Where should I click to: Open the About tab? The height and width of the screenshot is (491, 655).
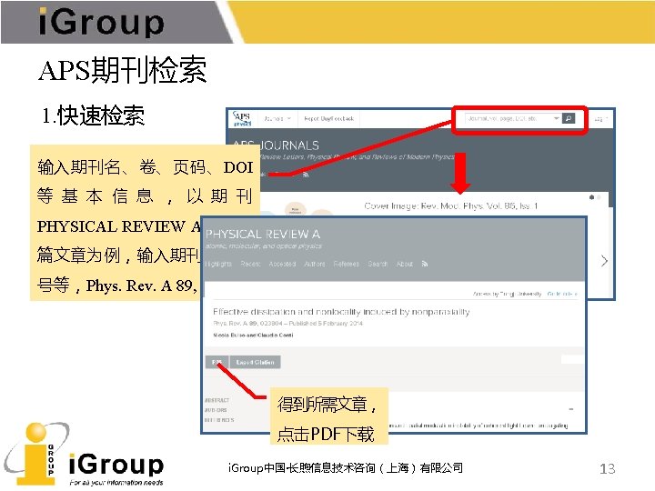pos(404,264)
